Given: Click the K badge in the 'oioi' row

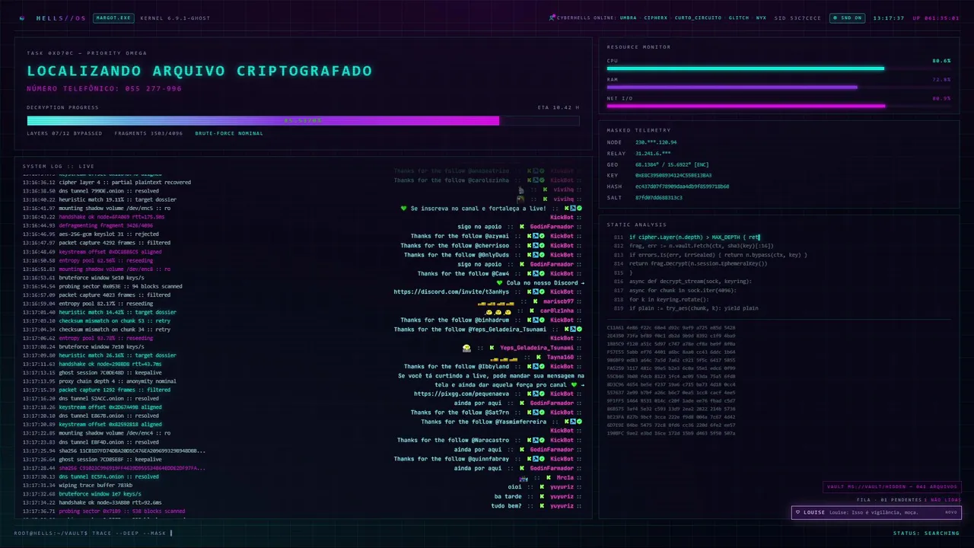Looking at the screenshot, I should (x=542, y=487).
